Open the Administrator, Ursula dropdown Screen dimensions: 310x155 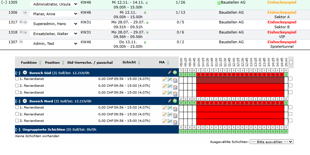point(54,4)
